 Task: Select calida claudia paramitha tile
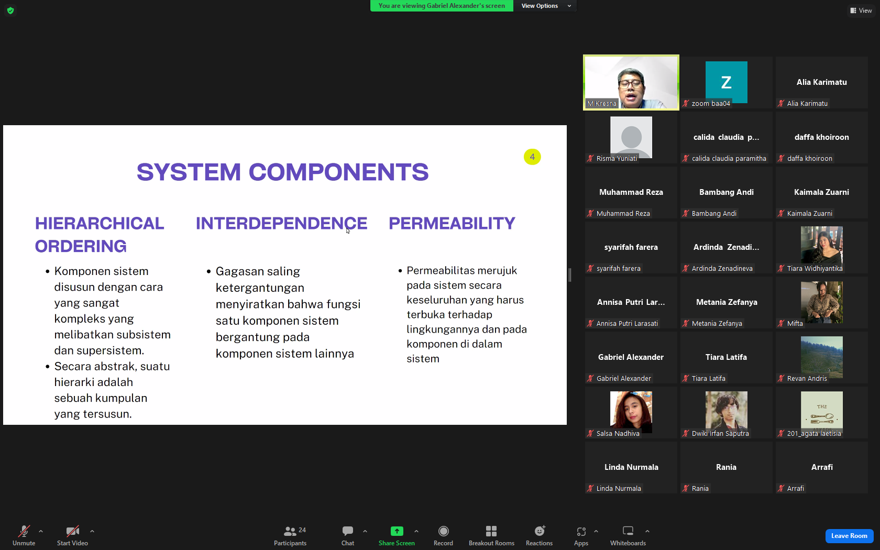(726, 138)
